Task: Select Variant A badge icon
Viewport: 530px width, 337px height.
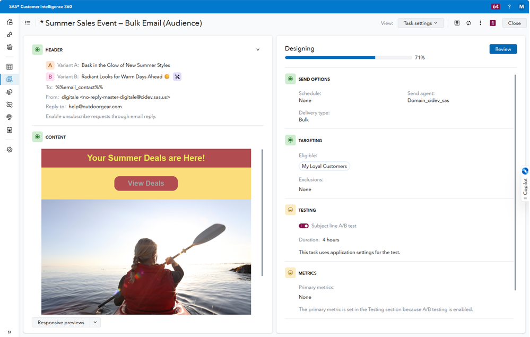Action: [50, 65]
